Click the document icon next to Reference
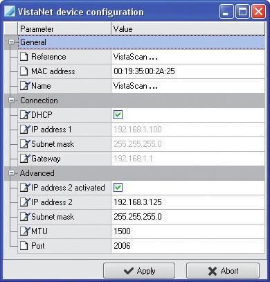This screenshot has height=282, width=270. [x=24, y=57]
